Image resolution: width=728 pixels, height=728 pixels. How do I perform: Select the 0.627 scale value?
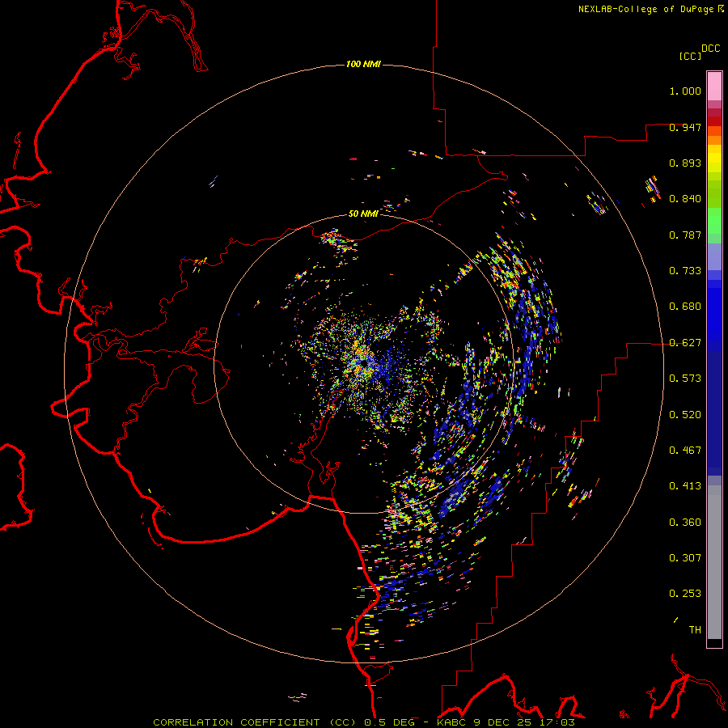point(685,343)
